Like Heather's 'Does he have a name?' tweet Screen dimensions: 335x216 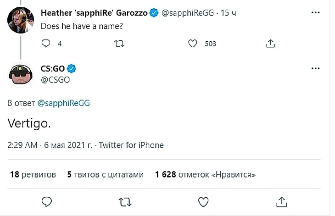point(193,44)
